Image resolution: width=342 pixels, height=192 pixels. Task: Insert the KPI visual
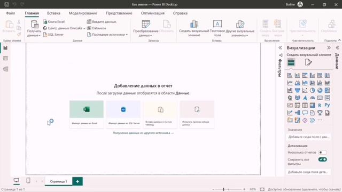click(290, 106)
